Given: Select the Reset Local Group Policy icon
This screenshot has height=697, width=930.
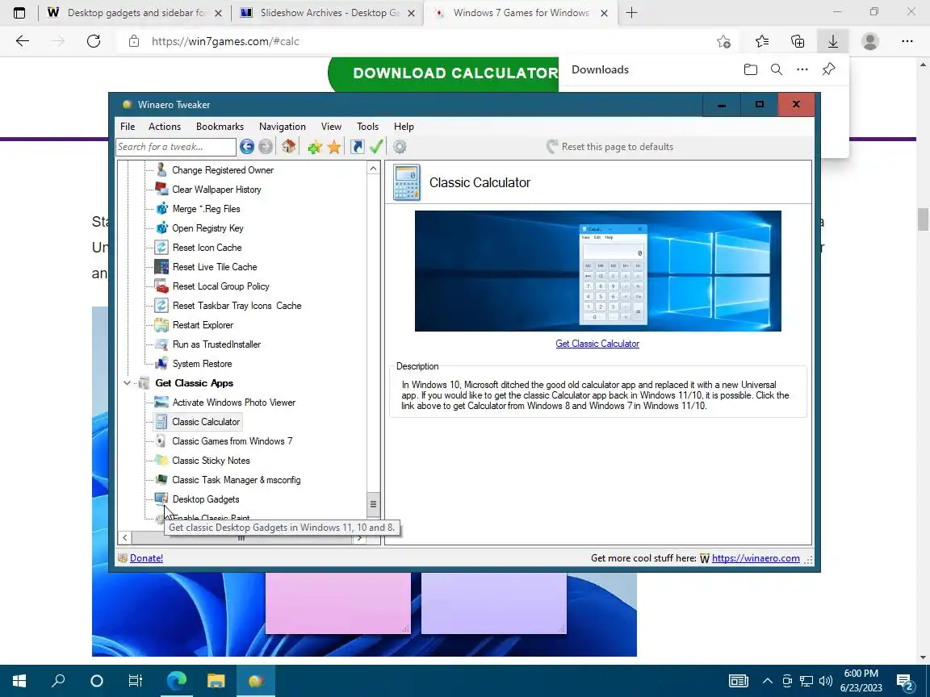Looking at the screenshot, I should [161, 286].
